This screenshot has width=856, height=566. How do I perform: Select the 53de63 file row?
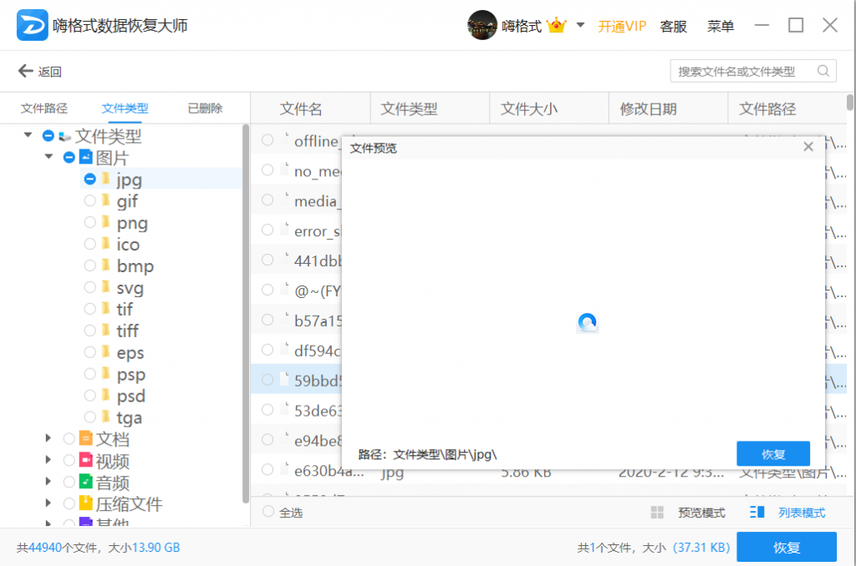point(297,410)
